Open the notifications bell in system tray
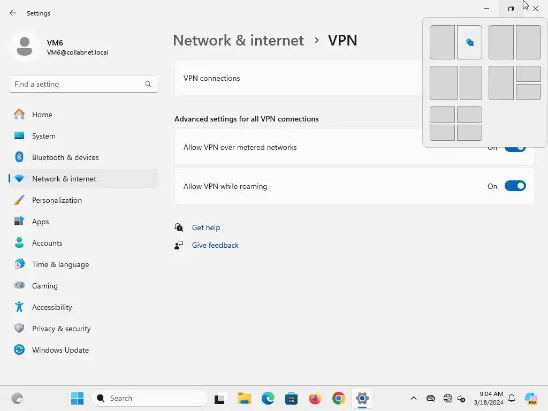 point(512,398)
